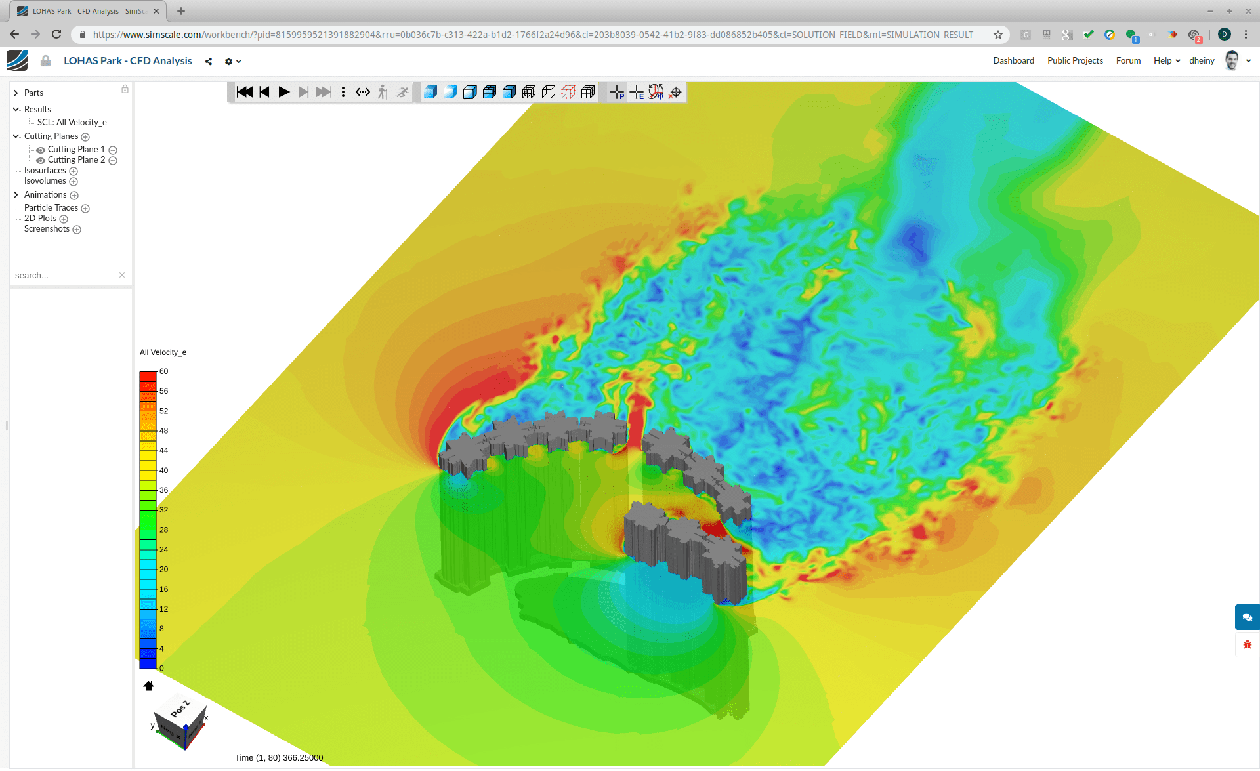Image resolution: width=1260 pixels, height=771 pixels.
Task: Select the blue cube with mesh mode
Action: (490, 92)
